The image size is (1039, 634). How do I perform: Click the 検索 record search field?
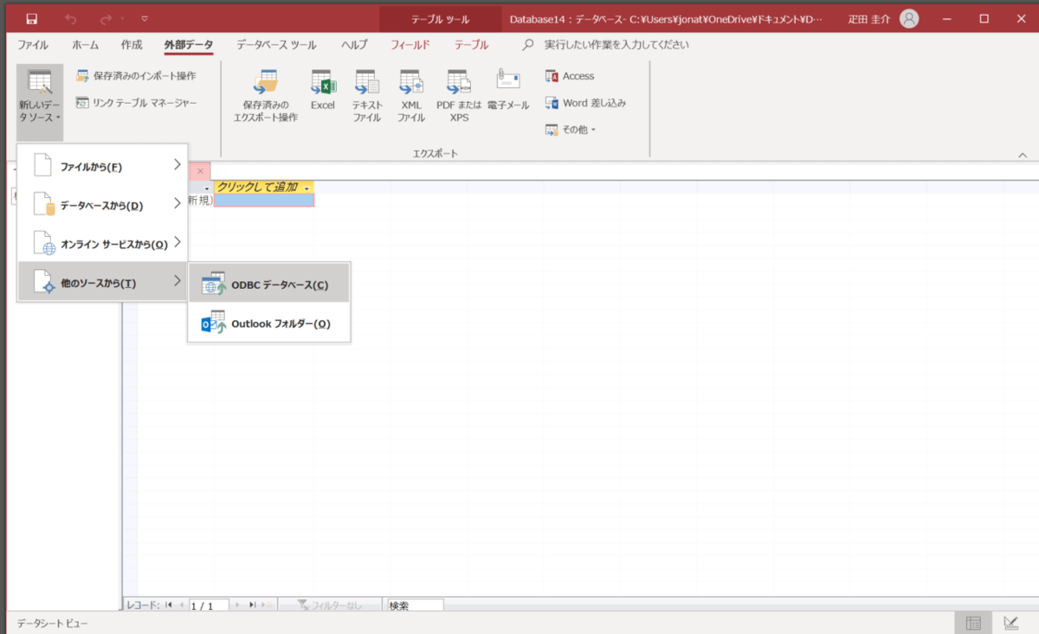pyautogui.click(x=415, y=605)
